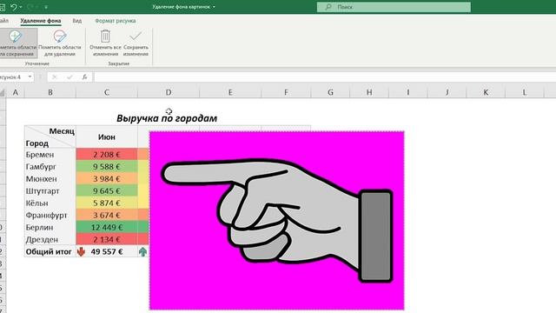Select column F header

tap(286, 93)
